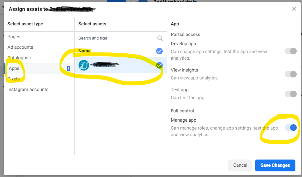Select Instagram accounts asset type
This screenshot has height=177, width=302.
[x=28, y=89]
